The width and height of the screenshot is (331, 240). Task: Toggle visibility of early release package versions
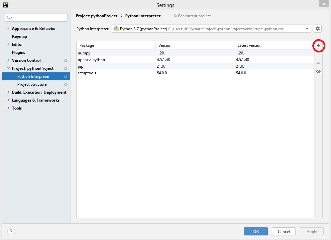(318, 71)
